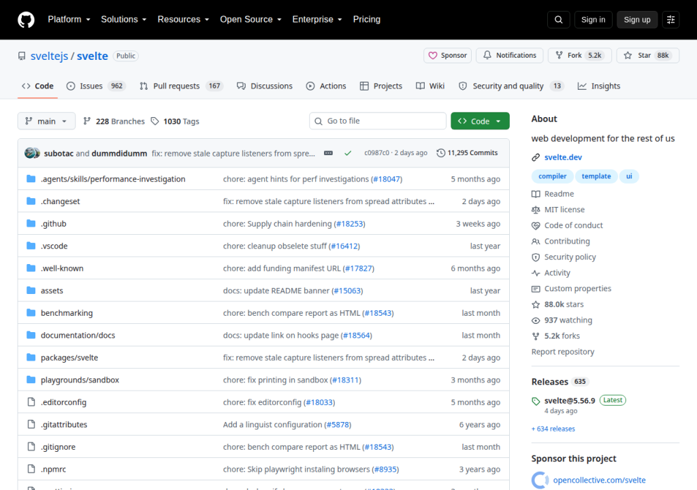Open the main branch selector
697x490 pixels.
click(x=46, y=121)
